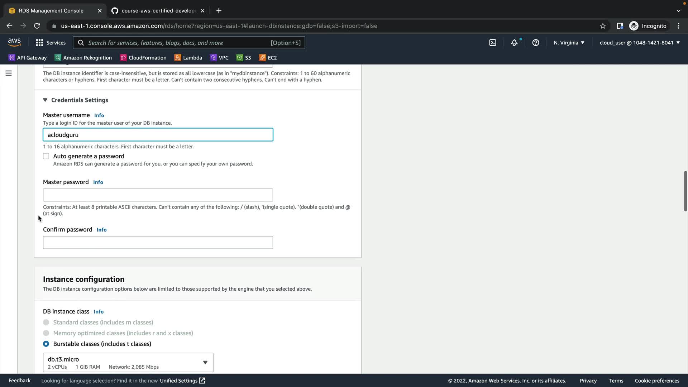Open the N. Virginia region dropdown
The image size is (688, 387).
click(569, 43)
